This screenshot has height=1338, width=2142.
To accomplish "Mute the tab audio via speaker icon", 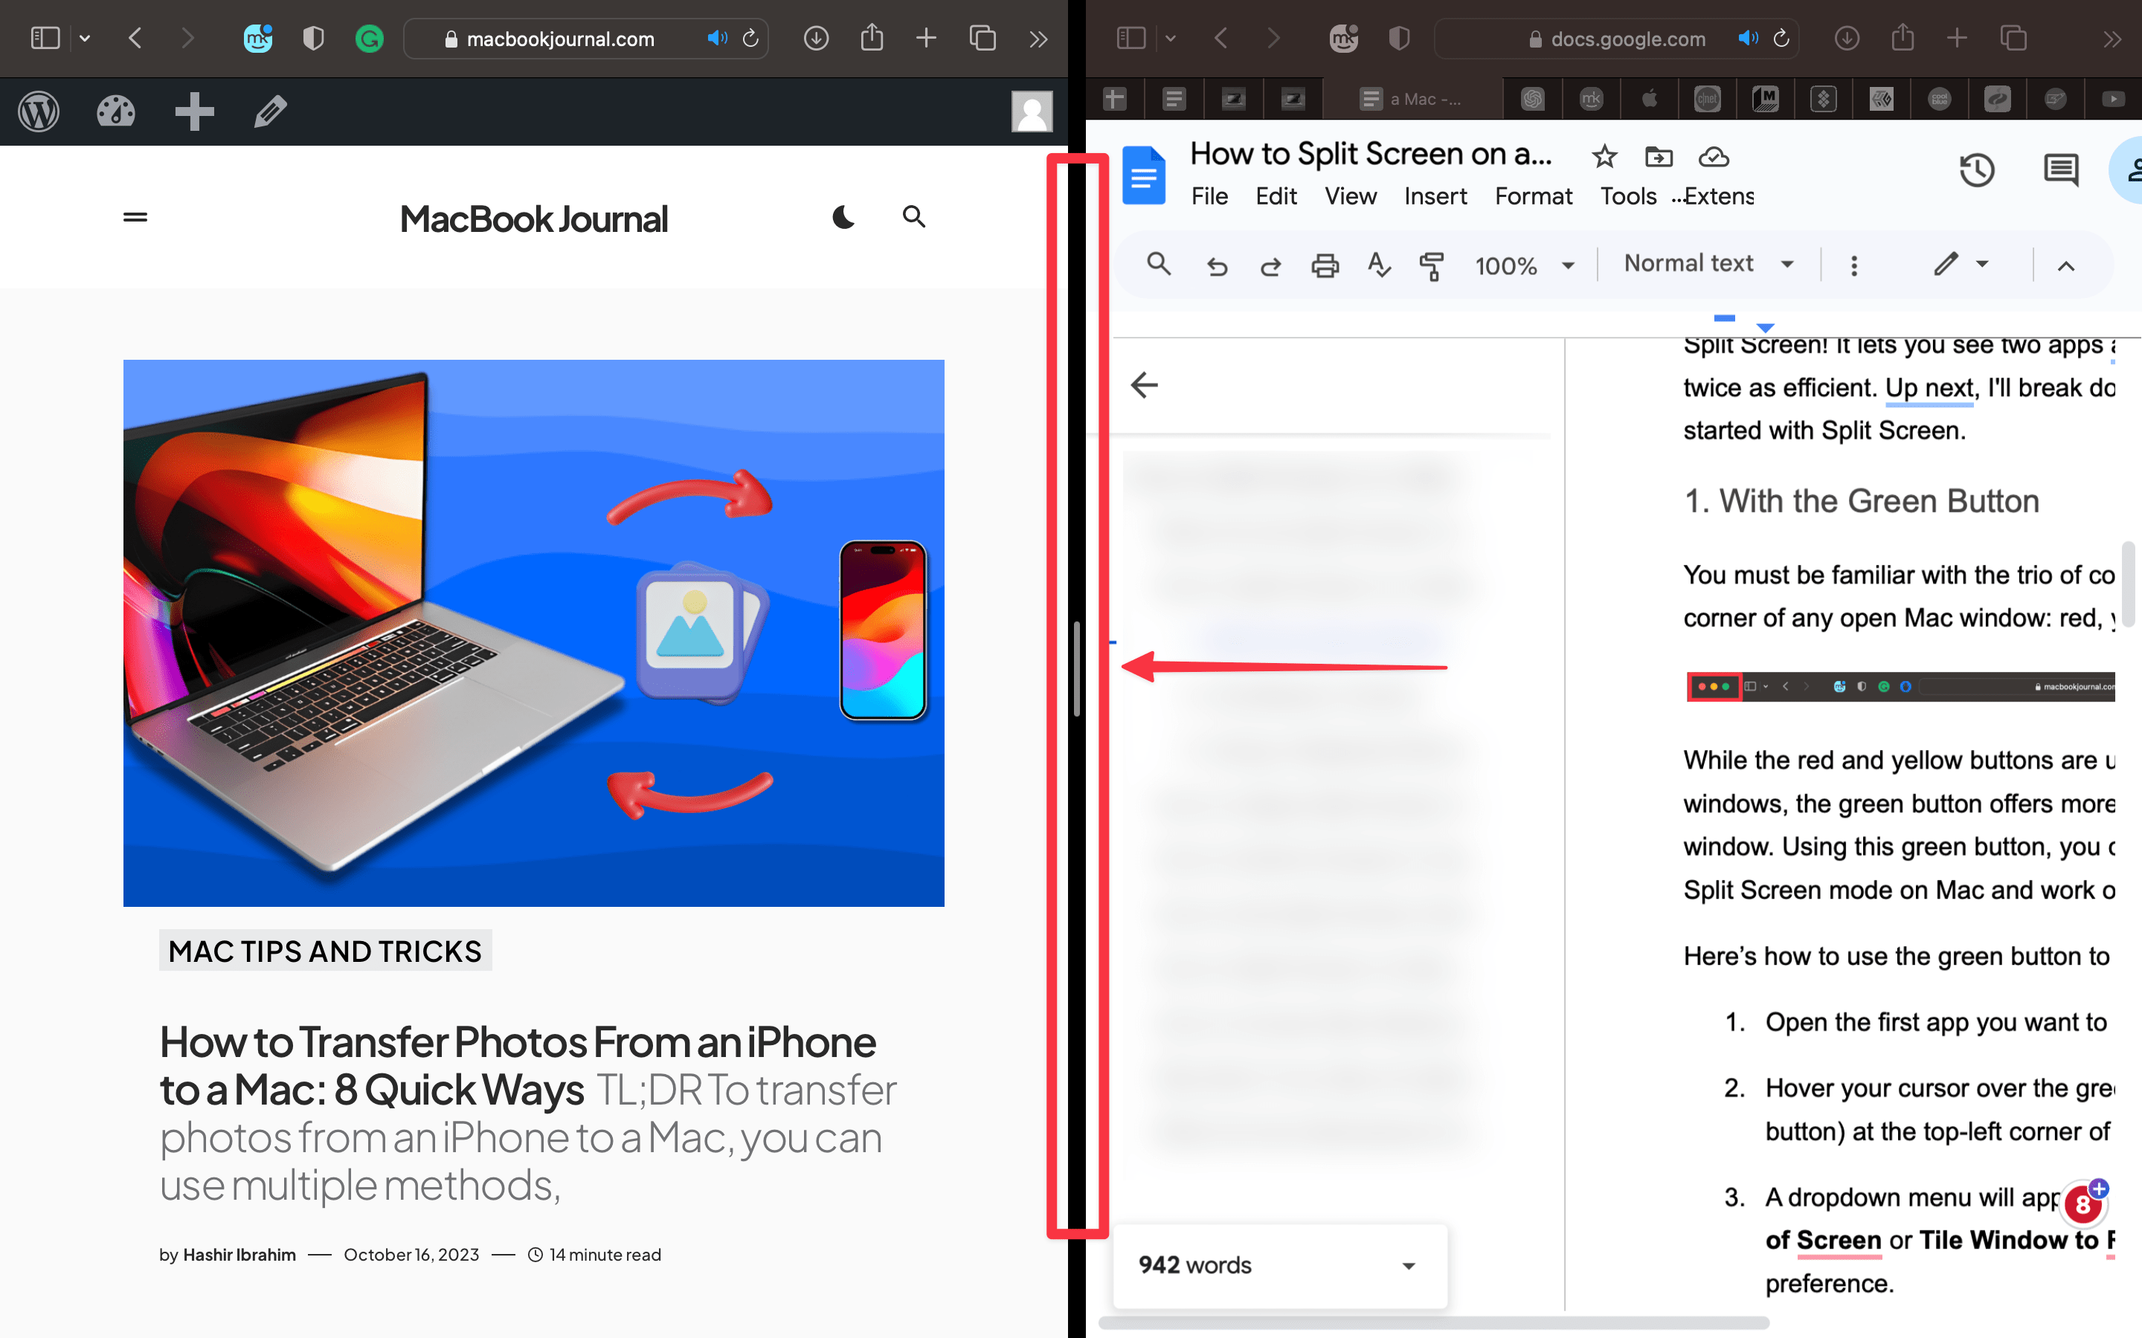I will (x=717, y=38).
